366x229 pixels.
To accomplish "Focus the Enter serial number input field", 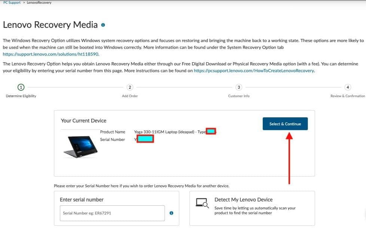I will point(112,213).
